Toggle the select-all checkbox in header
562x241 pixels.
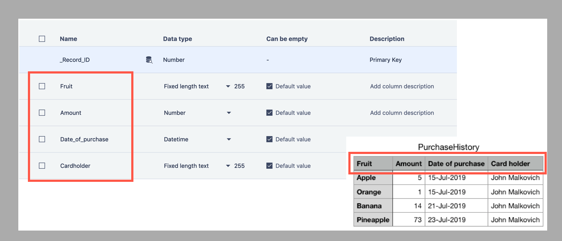click(x=42, y=39)
